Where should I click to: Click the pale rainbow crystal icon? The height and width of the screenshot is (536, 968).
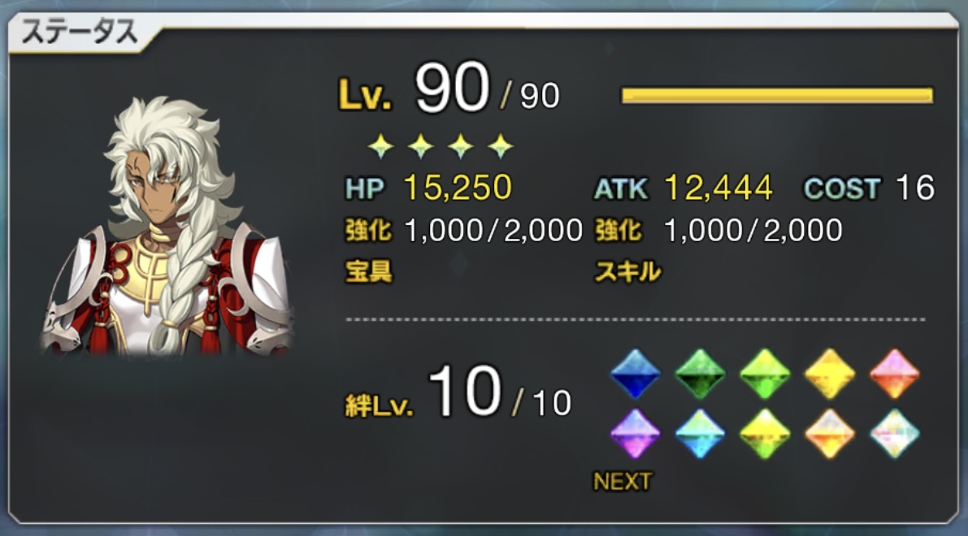point(895,434)
